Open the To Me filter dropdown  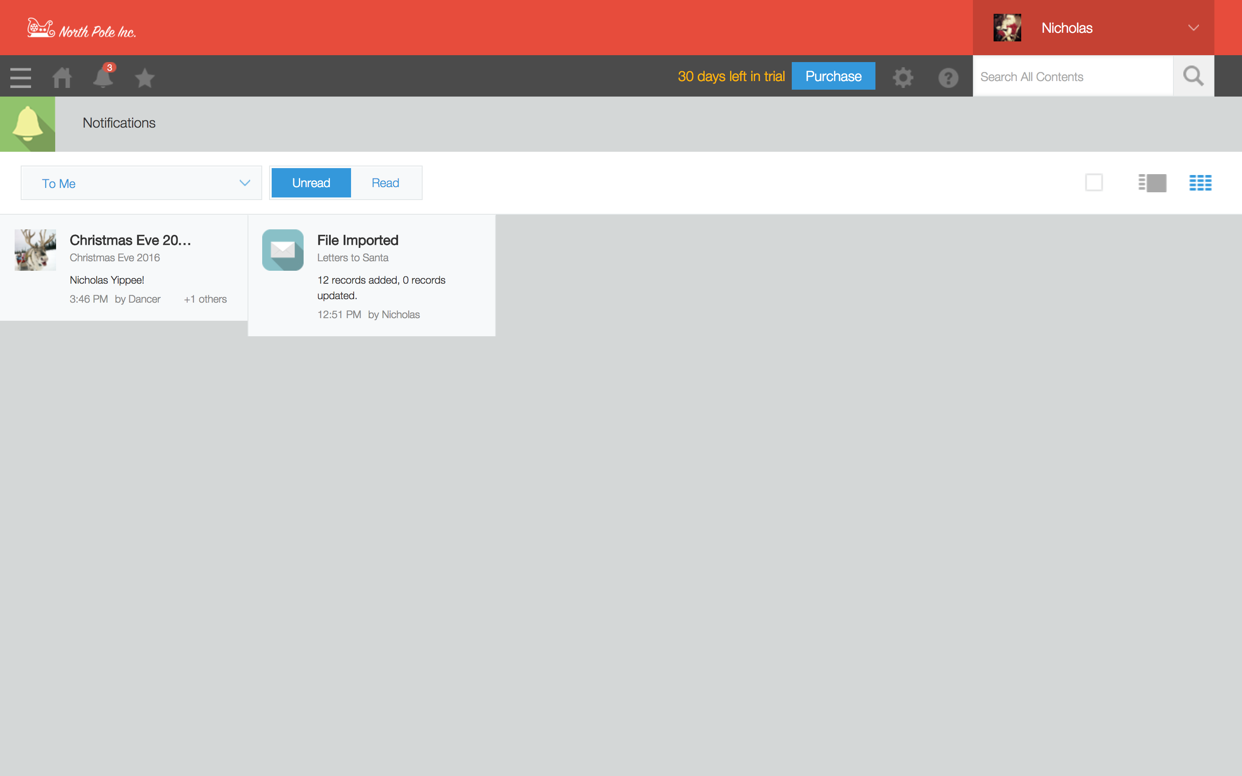pos(141,183)
